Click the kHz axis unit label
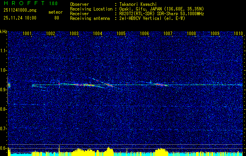This screenshot has width=246, height=156. point(4,32)
